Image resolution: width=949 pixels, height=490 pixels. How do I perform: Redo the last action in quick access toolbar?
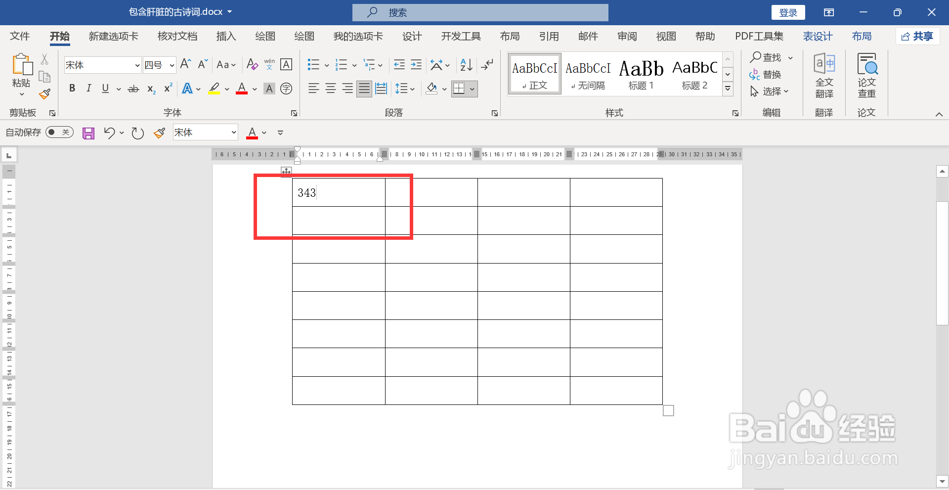click(x=137, y=133)
